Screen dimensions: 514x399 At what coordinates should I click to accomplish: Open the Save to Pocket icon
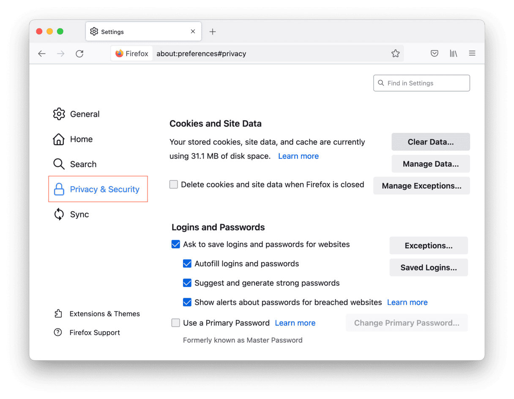pyautogui.click(x=434, y=54)
